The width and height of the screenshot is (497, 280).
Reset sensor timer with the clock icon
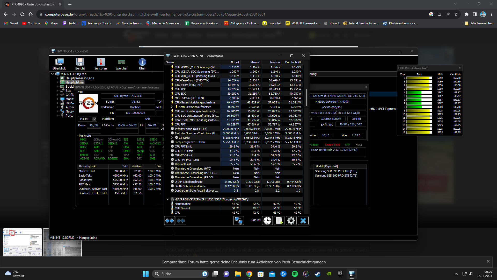coord(267,221)
